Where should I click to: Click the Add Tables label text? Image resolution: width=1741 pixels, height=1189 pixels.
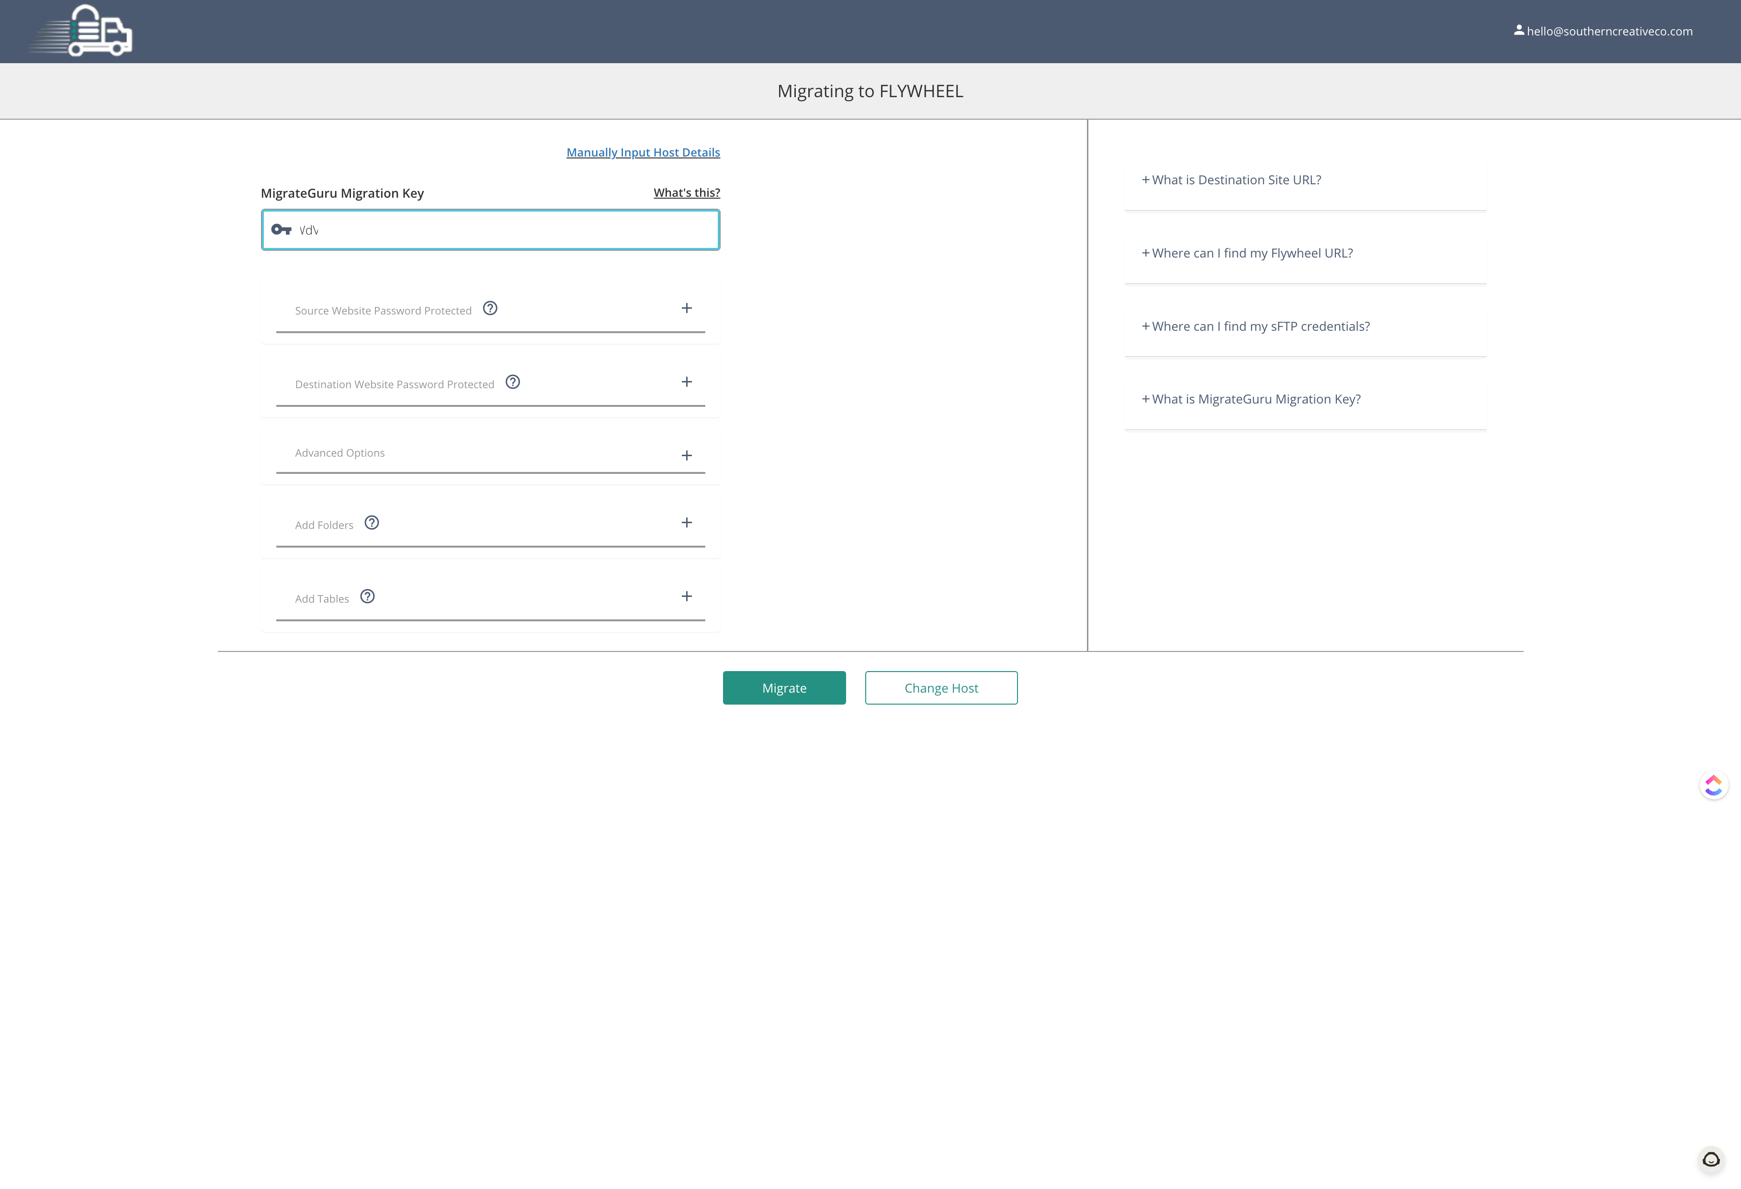pyautogui.click(x=321, y=599)
